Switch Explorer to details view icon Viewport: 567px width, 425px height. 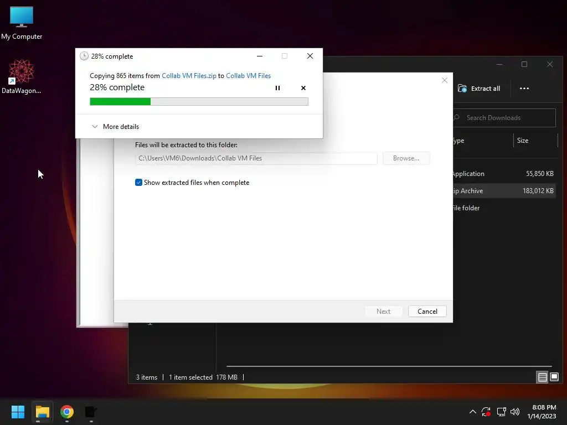point(542,377)
